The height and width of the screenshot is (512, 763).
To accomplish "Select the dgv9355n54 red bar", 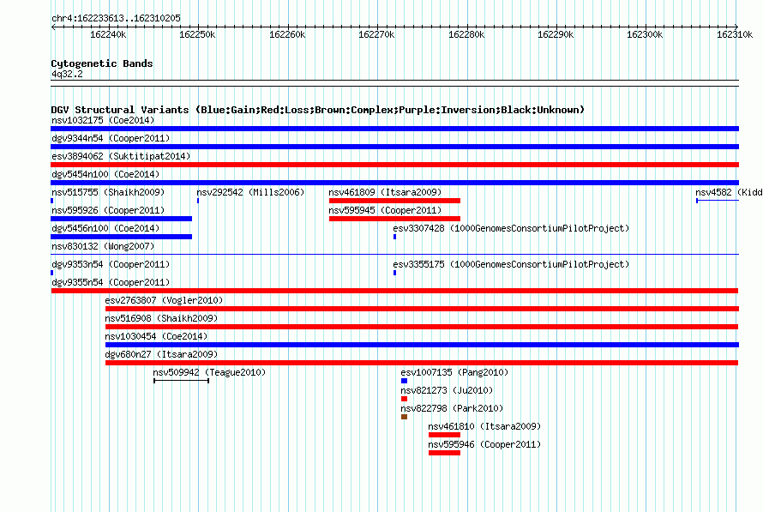I will (x=394, y=291).
